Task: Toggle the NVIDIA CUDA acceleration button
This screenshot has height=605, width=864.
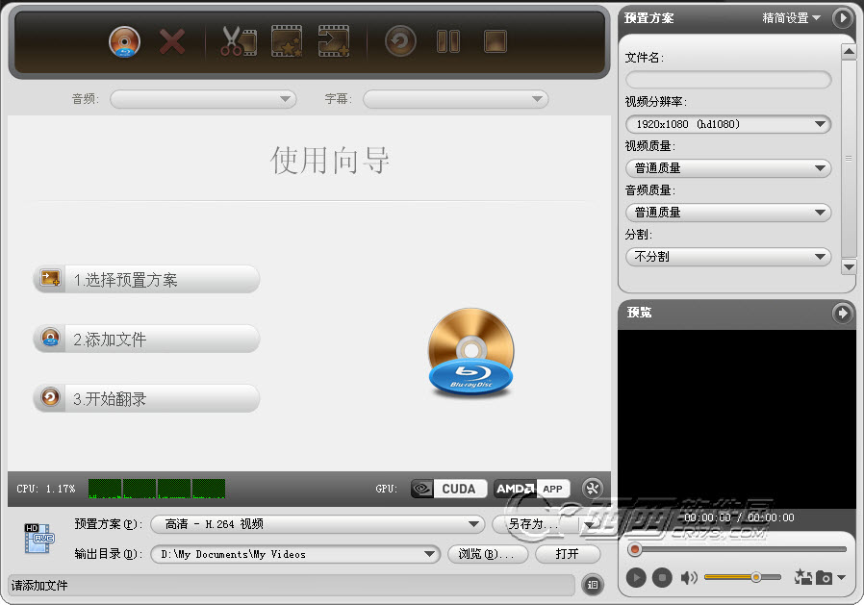Action: point(448,489)
